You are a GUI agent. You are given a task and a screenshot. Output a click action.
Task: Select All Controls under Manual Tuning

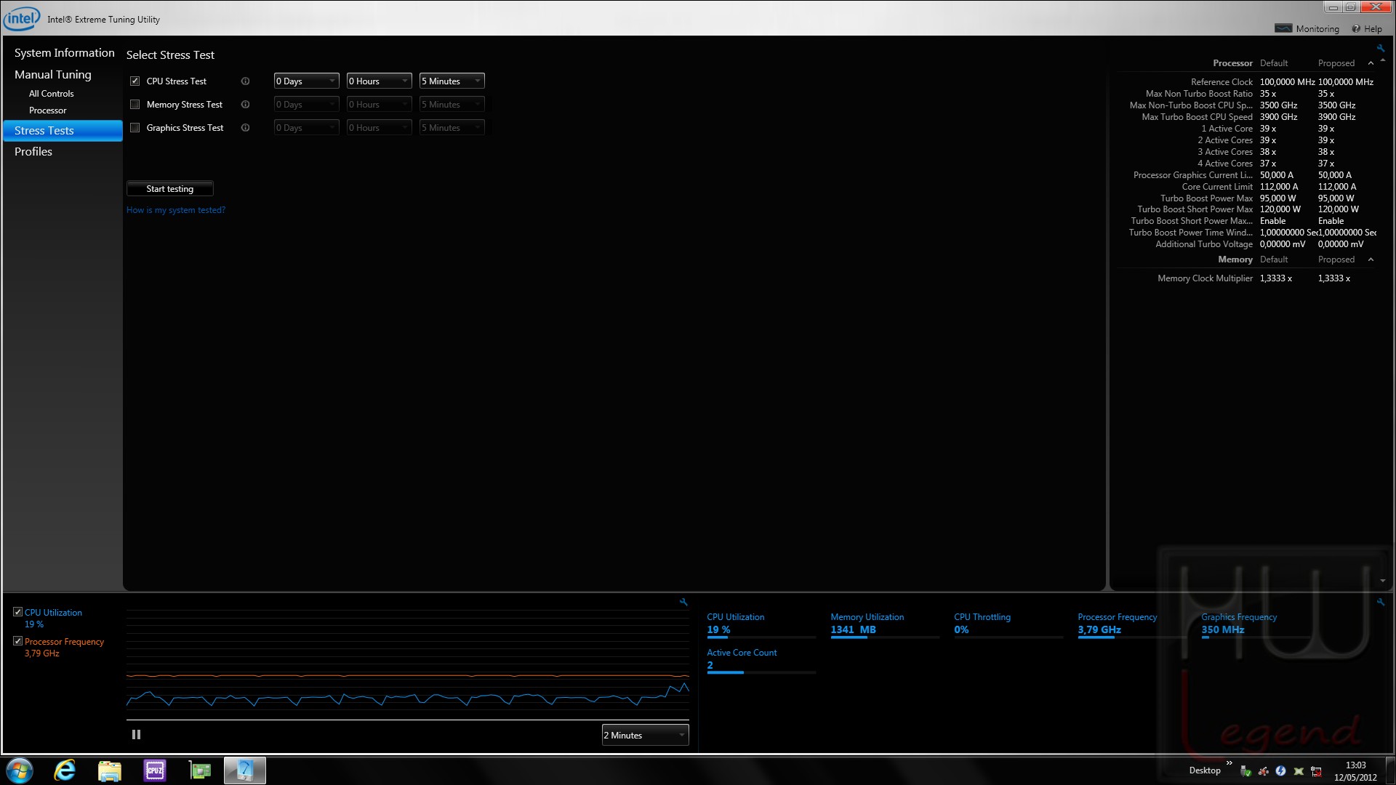[51, 94]
